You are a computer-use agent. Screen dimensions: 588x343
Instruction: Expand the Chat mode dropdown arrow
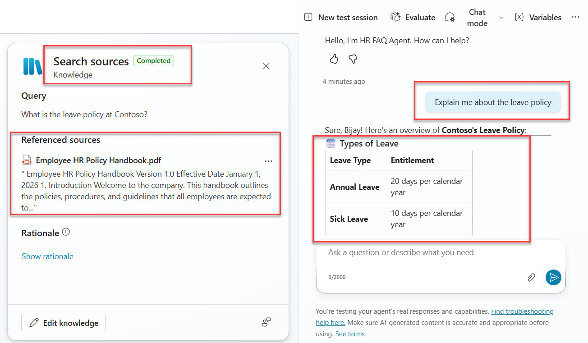pyautogui.click(x=501, y=18)
